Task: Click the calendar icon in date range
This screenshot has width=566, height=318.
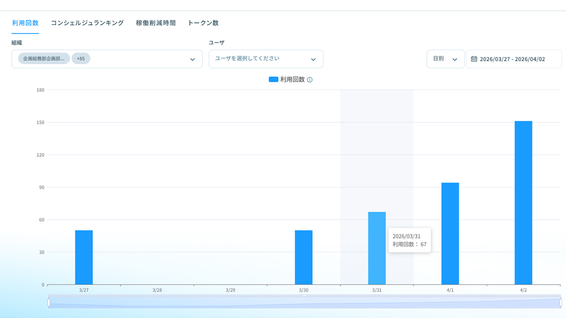Action: [474, 59]
